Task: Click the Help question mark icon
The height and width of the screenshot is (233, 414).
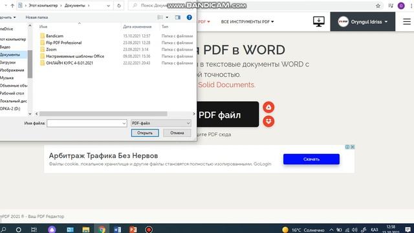Action: click(190, 17)
